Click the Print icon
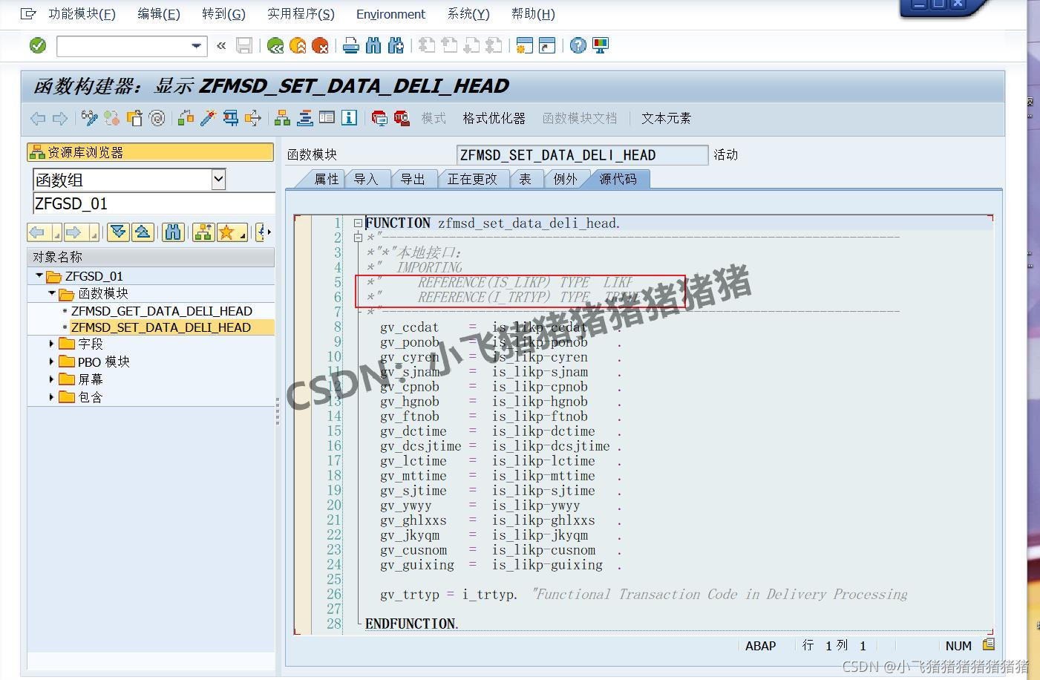This screenshot has height=680, width=1040. click(x=351, y=46)
